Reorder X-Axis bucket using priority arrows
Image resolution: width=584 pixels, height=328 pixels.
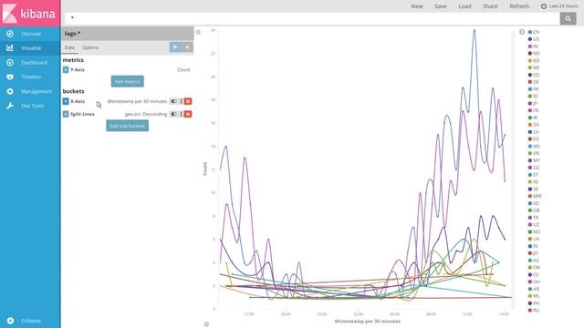pos(182,101)
